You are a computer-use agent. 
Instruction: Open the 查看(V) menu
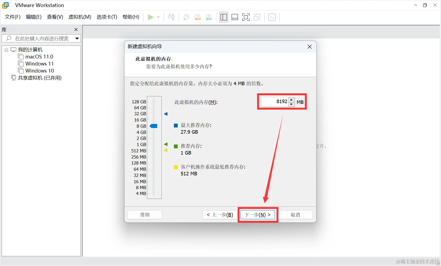click(55, 17)
